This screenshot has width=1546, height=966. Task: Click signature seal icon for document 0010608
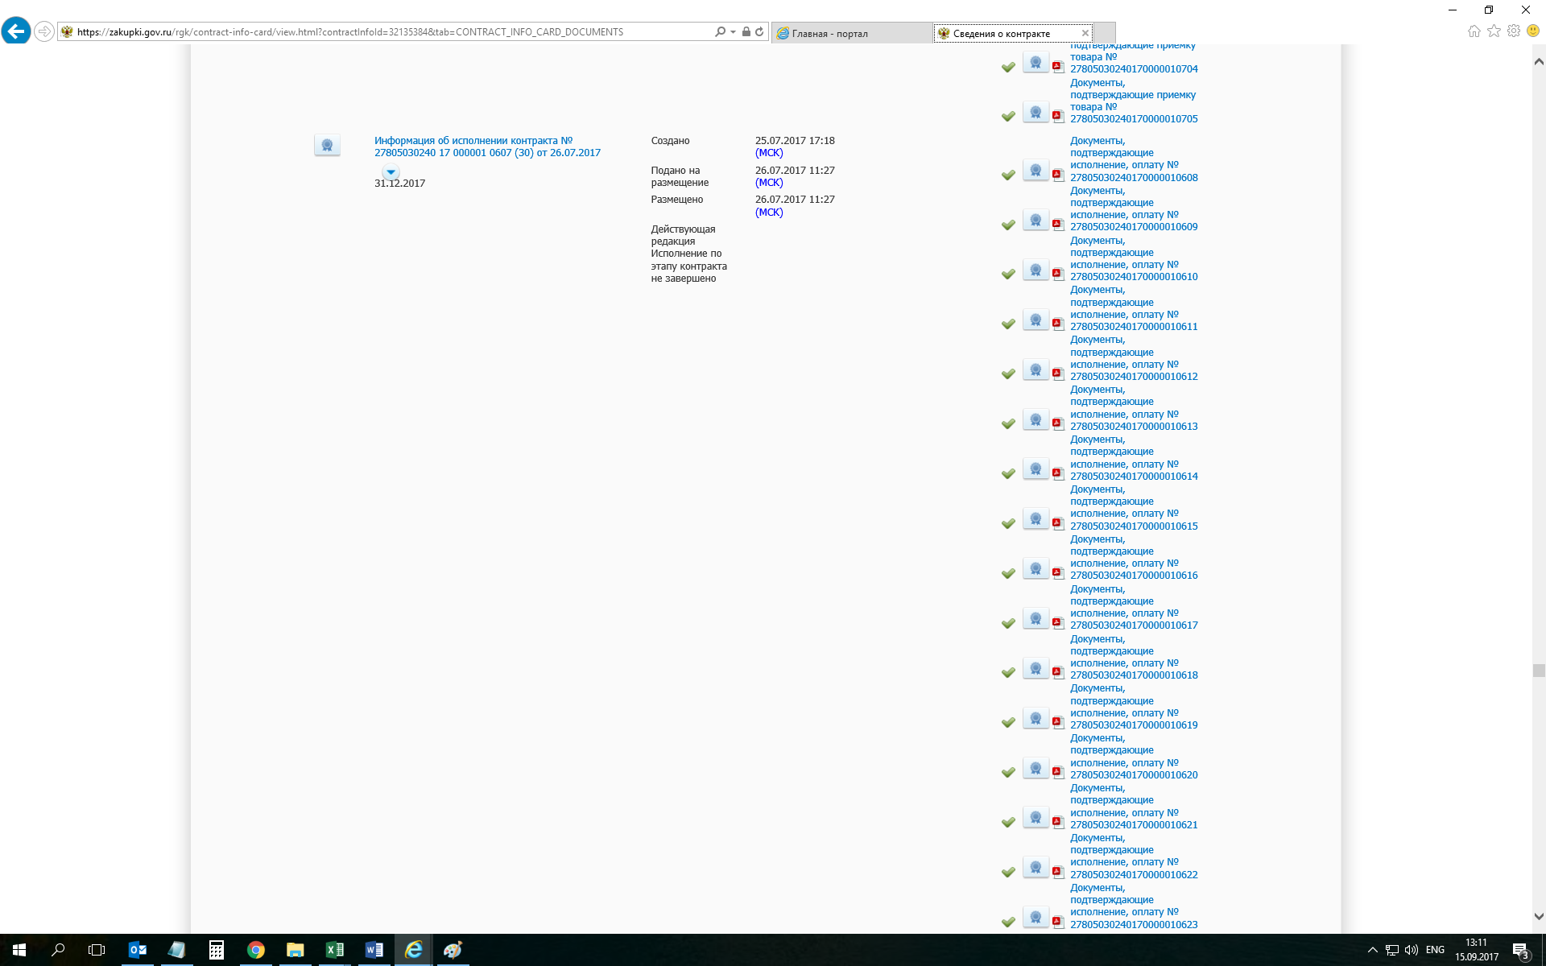pyautogui.click(x=1035, y=171)
